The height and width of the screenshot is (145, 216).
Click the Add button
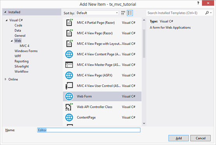coord(179,138)
